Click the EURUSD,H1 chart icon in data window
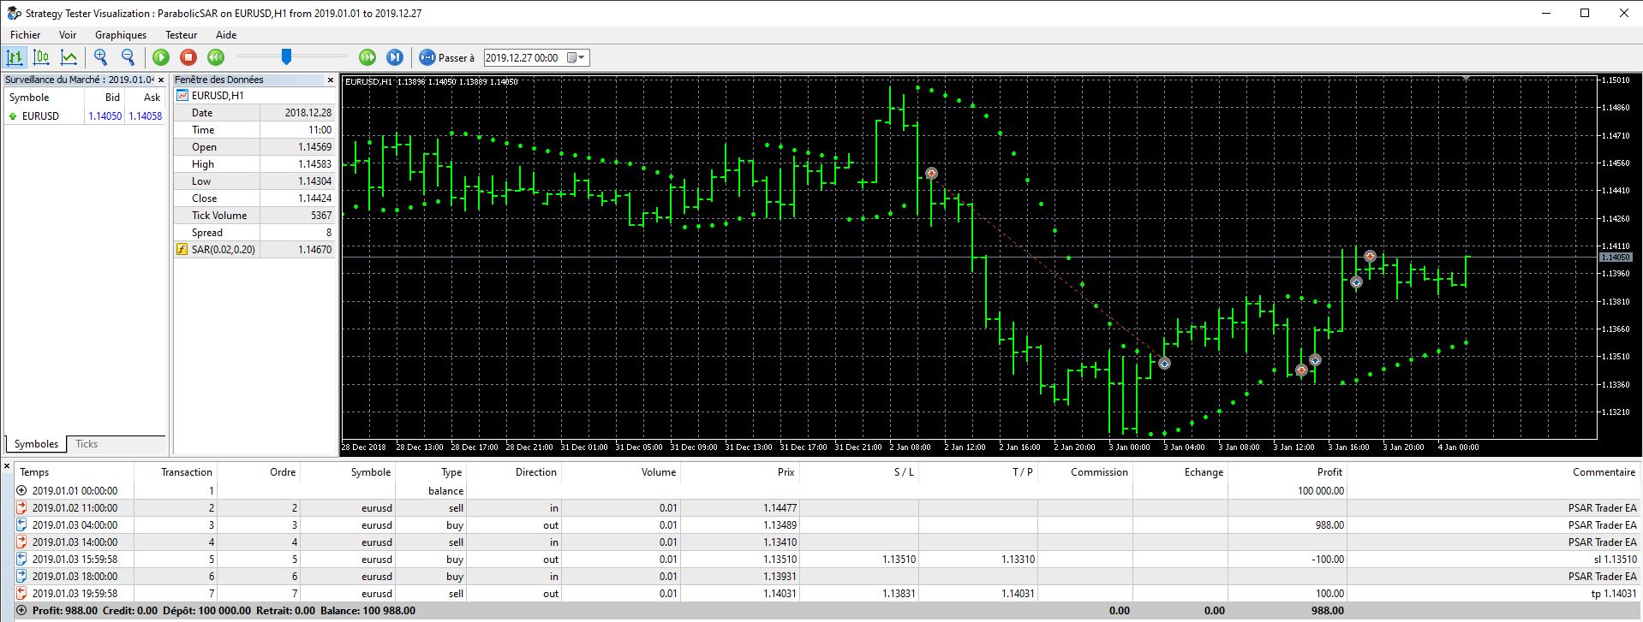The image size is (1643, 622). pos(182,95)
